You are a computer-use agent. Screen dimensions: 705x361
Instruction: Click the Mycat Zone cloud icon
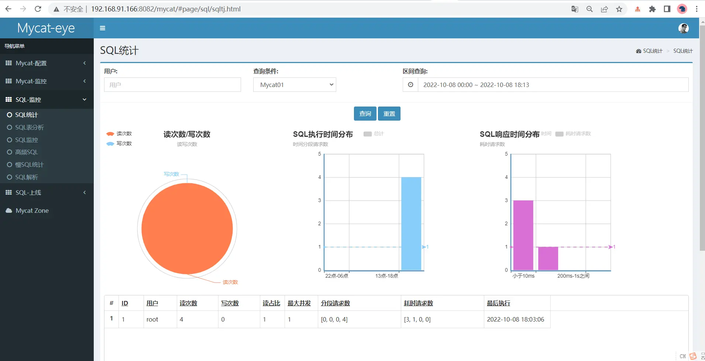click(x=9, y=211)
